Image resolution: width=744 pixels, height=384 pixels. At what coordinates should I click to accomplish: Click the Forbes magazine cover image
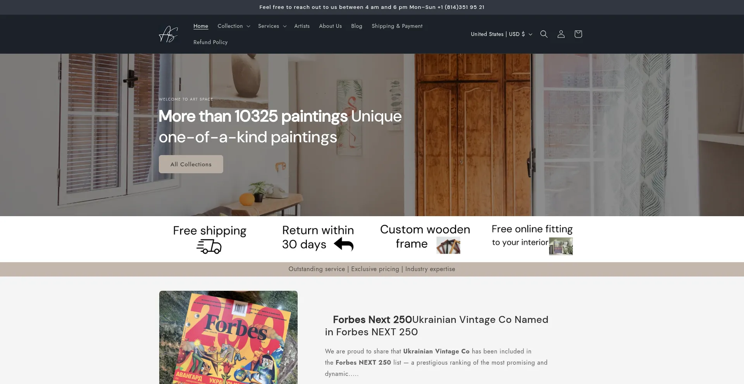(228, 337)
